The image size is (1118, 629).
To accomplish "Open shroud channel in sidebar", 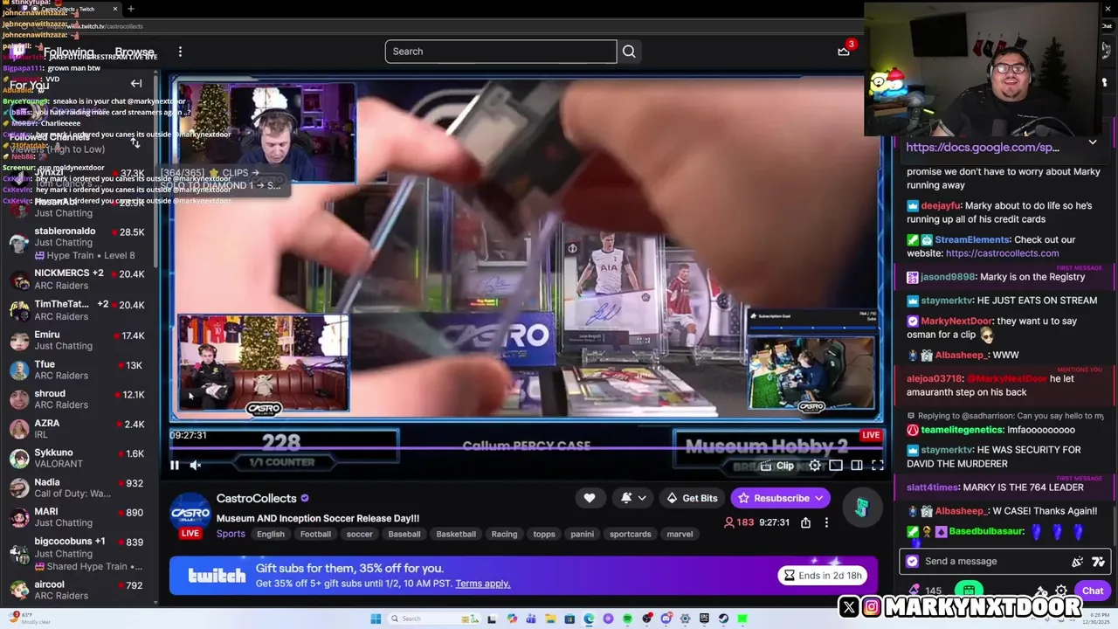I will tap(79, 399).
